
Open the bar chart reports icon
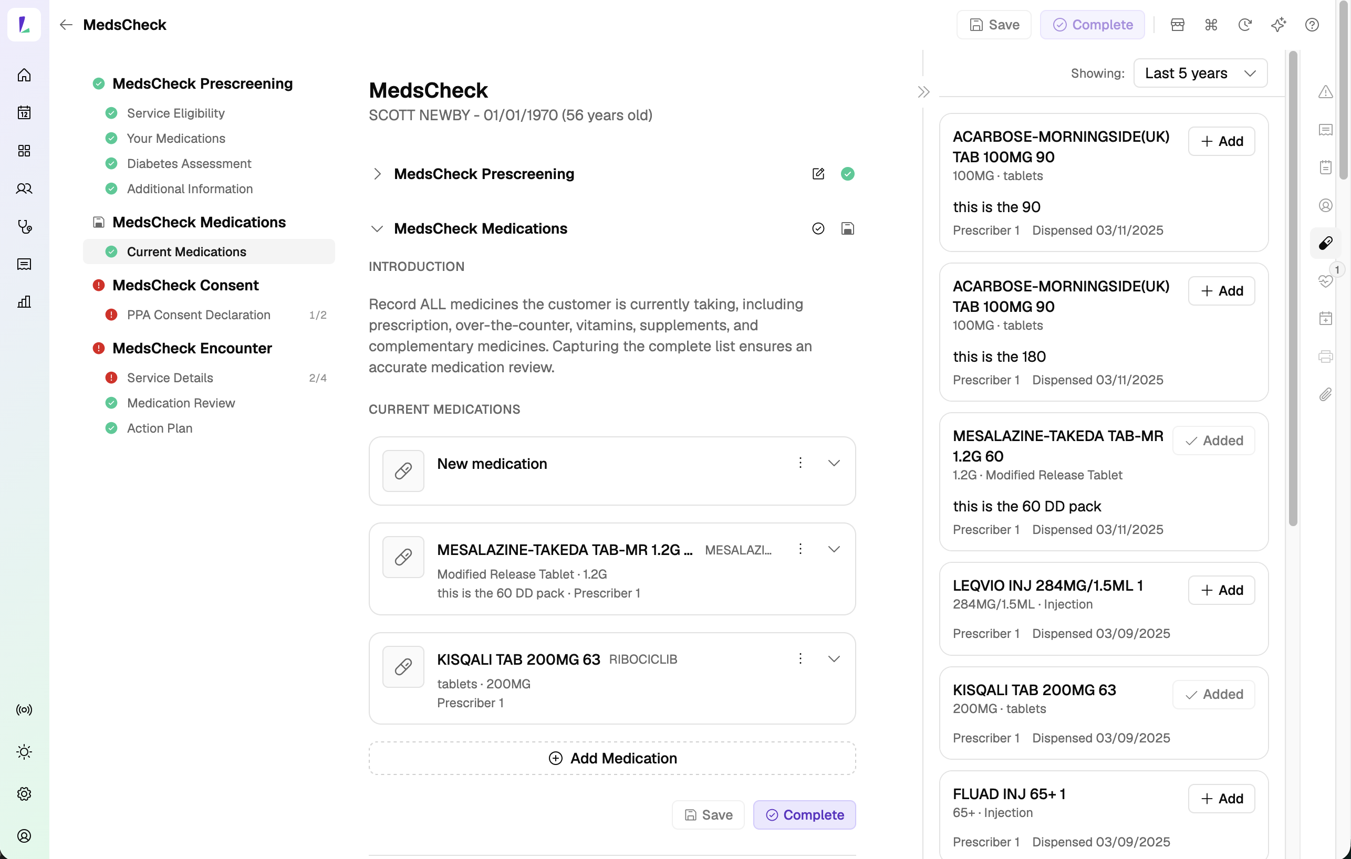pos(24,302)
